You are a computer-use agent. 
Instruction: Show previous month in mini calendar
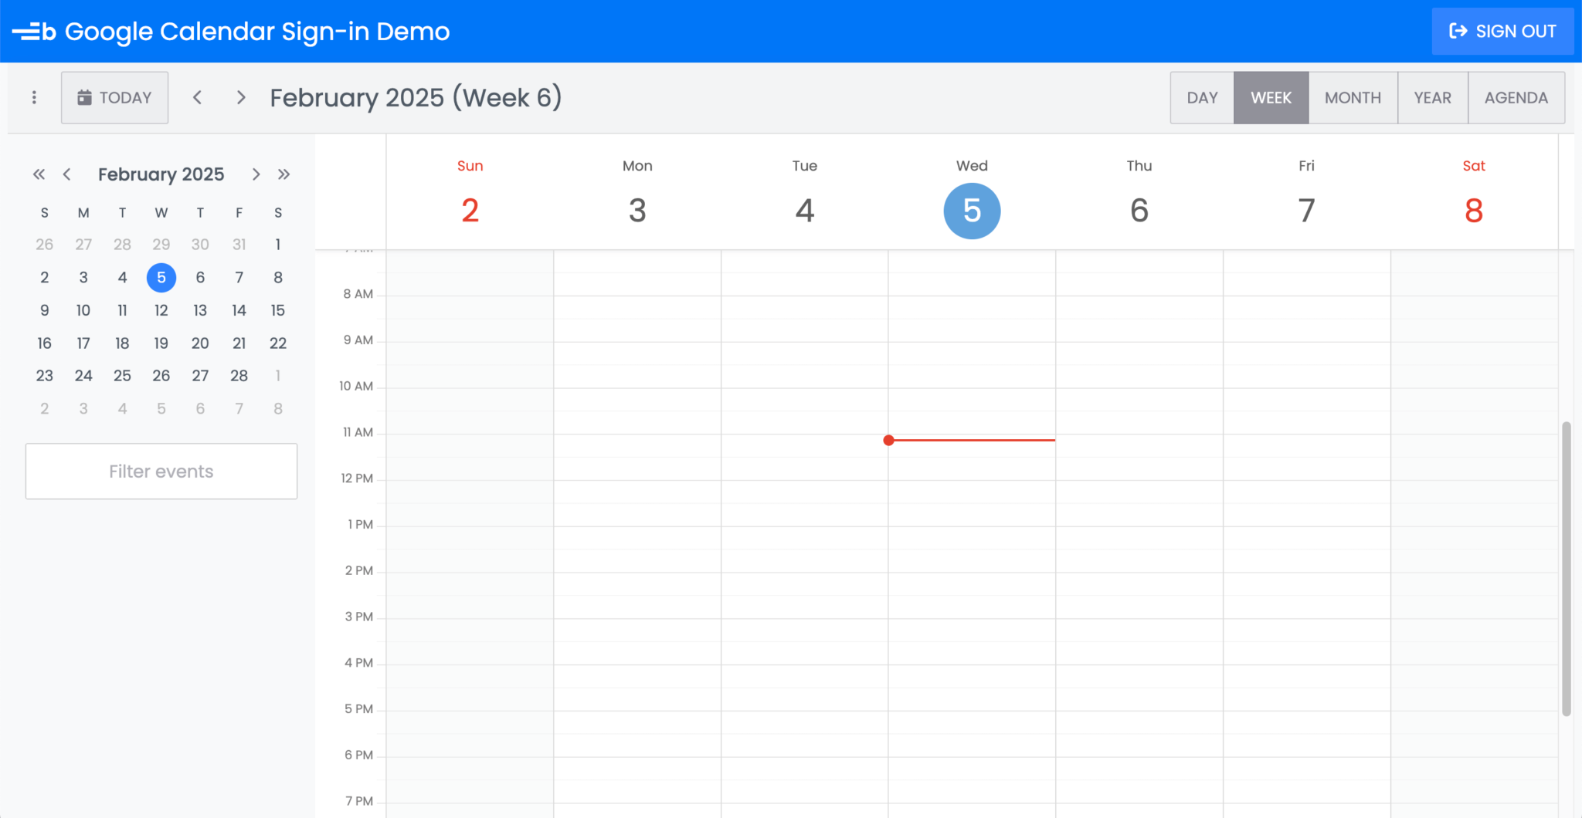click(x=67, y=174)
